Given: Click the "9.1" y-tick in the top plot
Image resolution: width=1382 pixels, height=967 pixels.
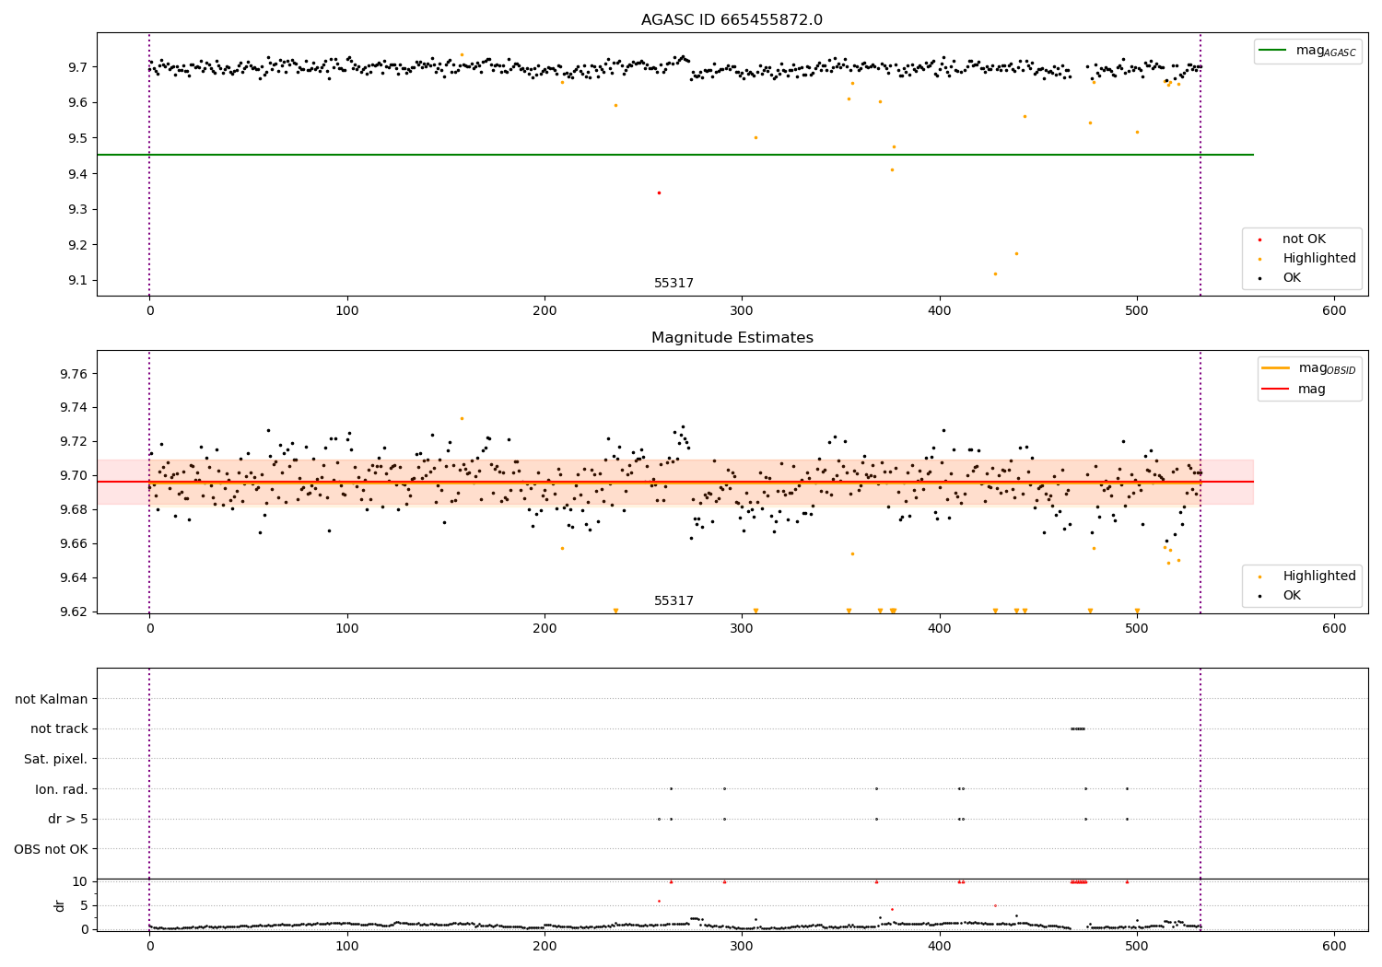Looking at the screenshot, I should point(77,281).
